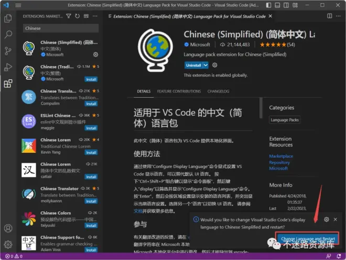
Task: Install Chinese Lorem by catlair
Action: (91, 176)
